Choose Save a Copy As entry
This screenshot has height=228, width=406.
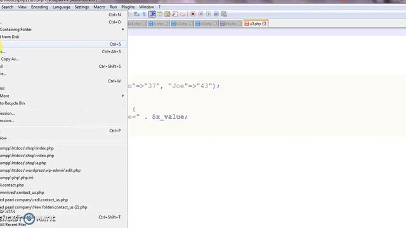tap(63, 59)
